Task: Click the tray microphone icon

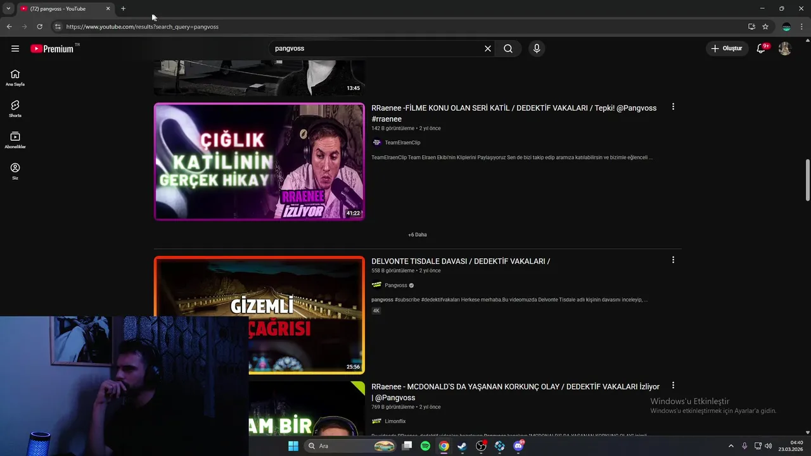Action: 744,446
